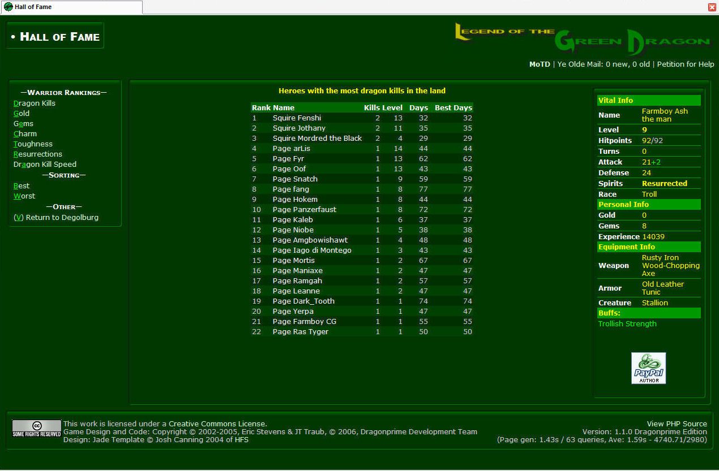This screenshot has height=471, width=719.
Task: Open the MoTD link
Action: (539, 64)
